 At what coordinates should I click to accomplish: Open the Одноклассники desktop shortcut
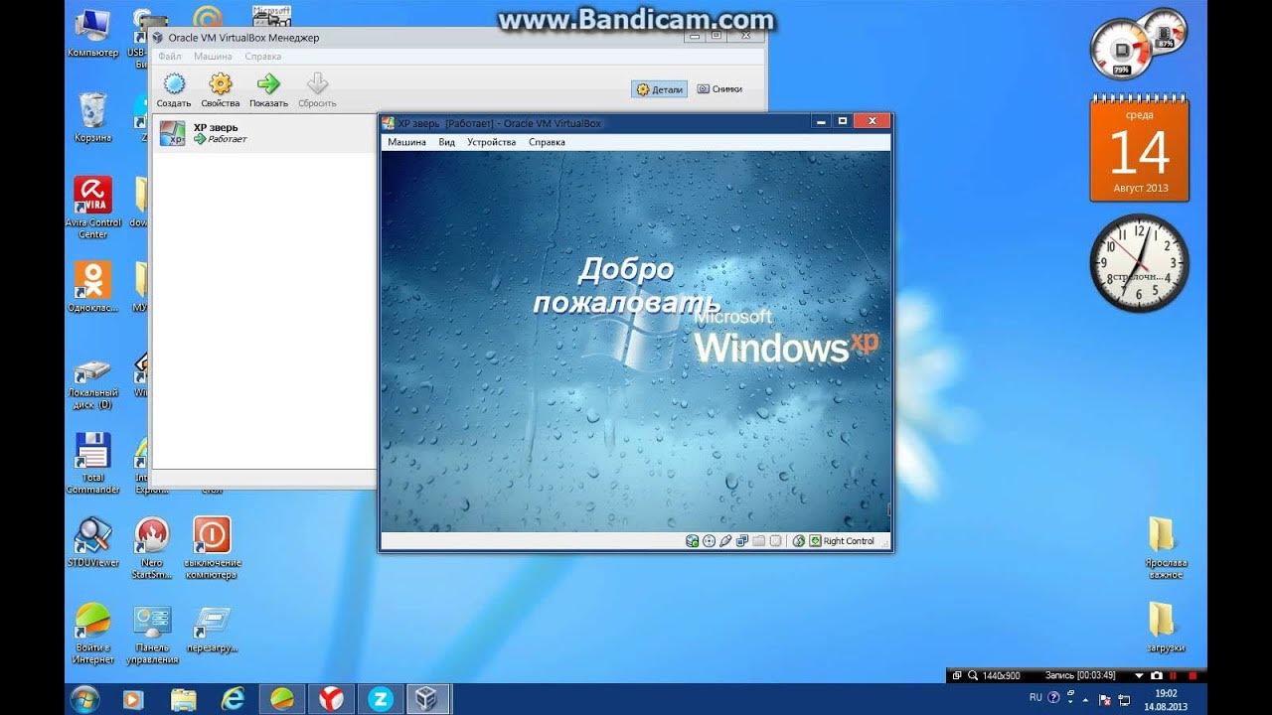click(93, 286)
